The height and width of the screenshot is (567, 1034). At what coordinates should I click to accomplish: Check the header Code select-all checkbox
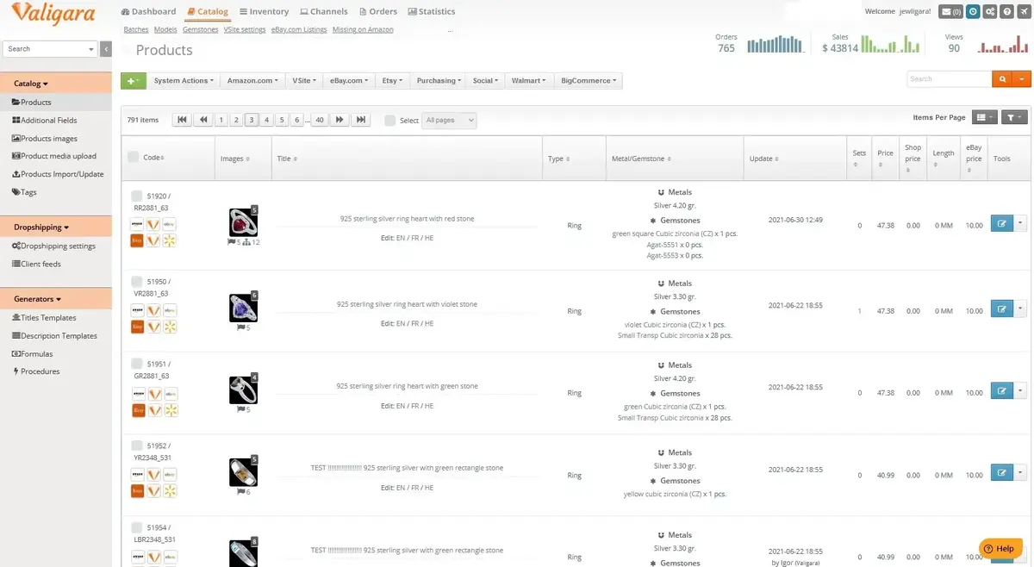[133, 157]
